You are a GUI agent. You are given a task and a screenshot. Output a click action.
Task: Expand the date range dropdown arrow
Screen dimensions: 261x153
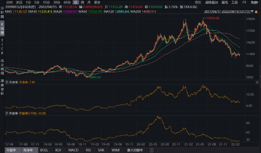(252, 12)
